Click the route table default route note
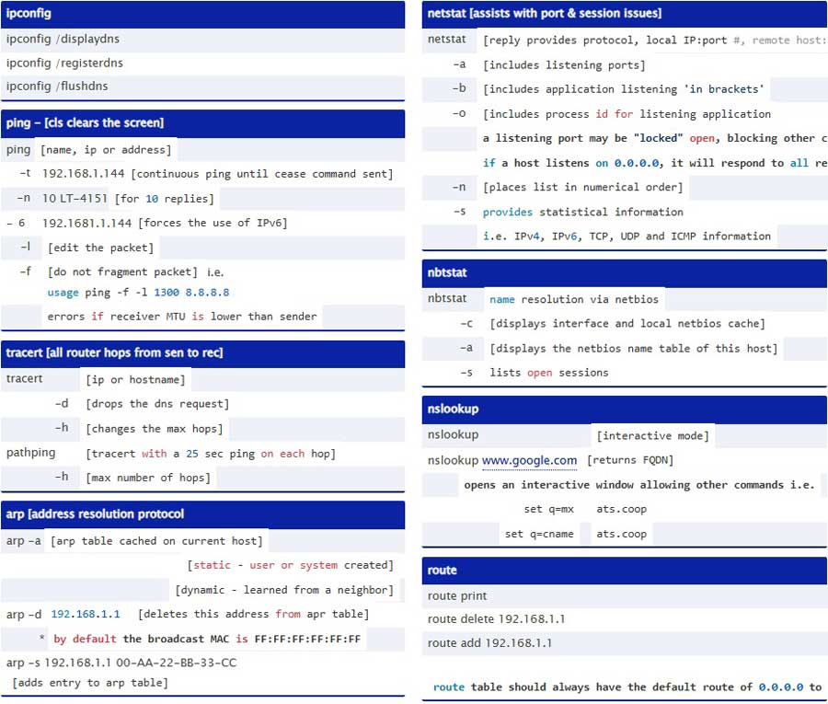Image resolution: width=828 pixels, height=704 pixels. click(627, 687)
